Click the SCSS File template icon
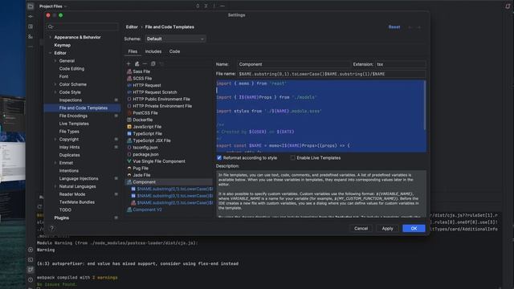 (129, 79)
